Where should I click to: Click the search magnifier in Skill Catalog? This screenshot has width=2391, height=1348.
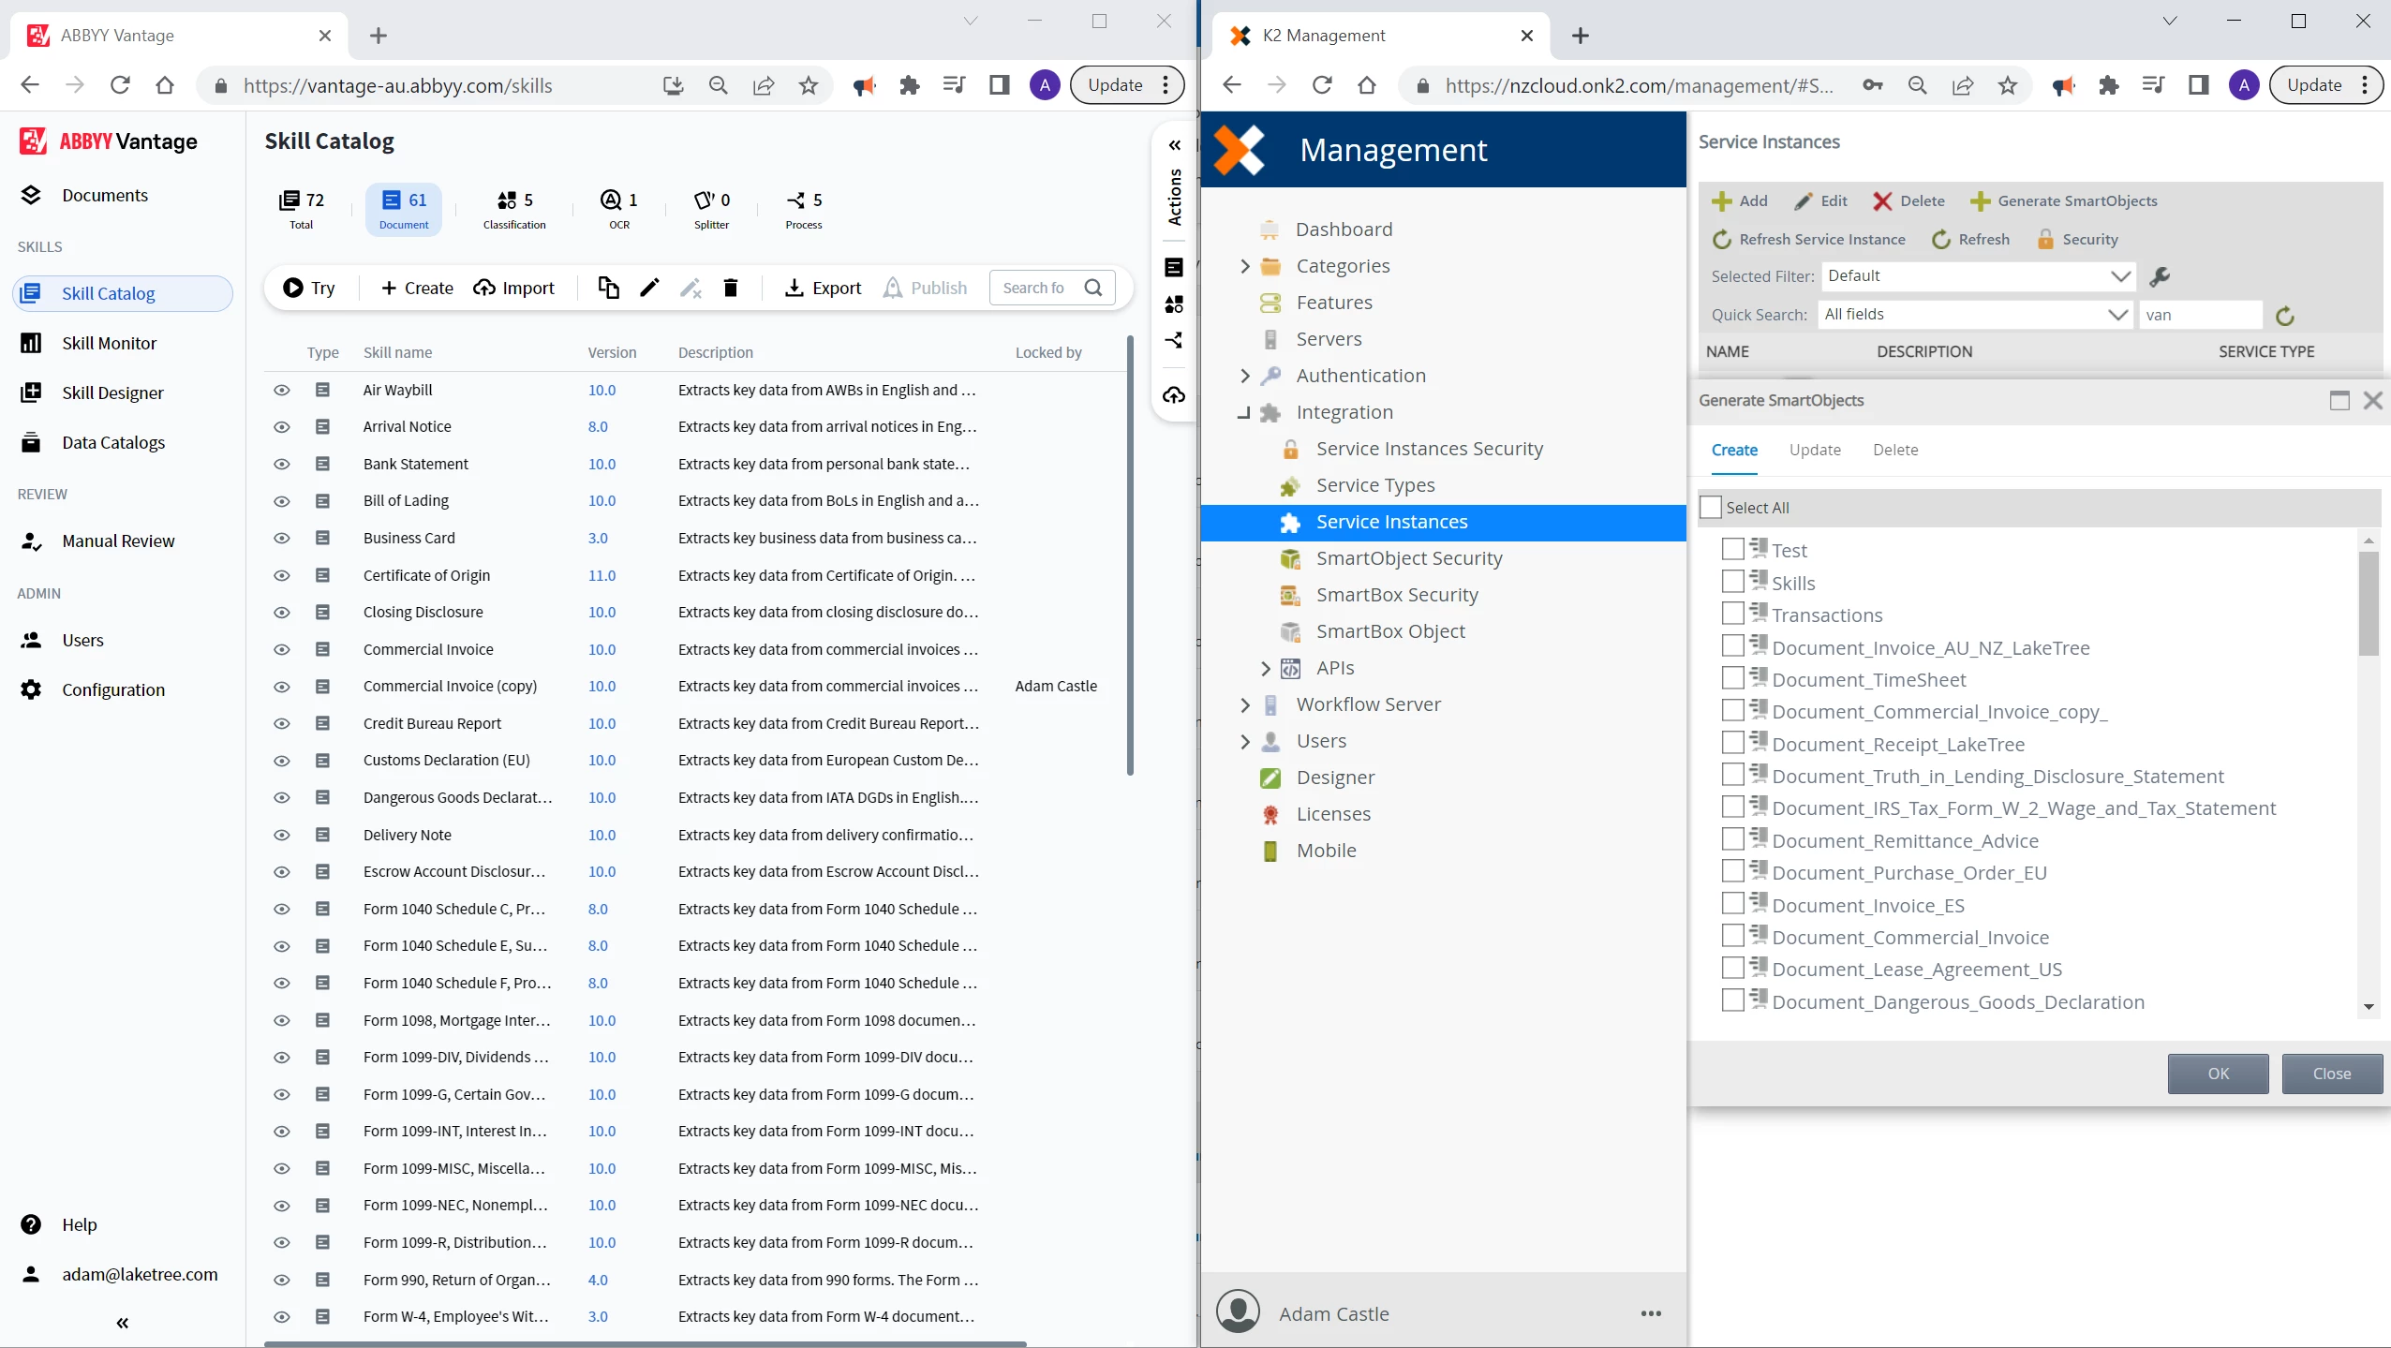point(1093,288)
